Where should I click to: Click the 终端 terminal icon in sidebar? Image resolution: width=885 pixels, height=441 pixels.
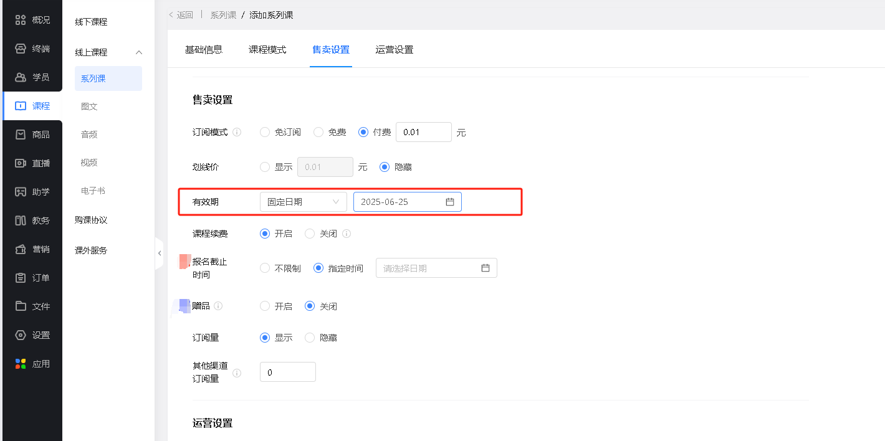click(21, 49)
